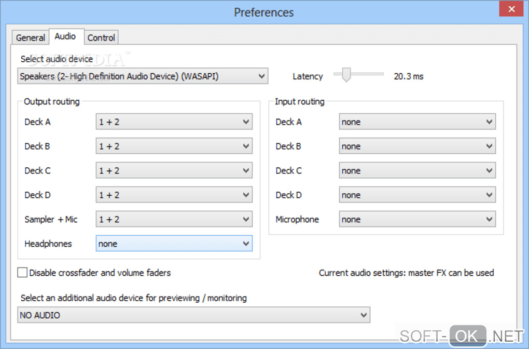The width and height of the screenshot is (529, 349).
Task: Switch to the General tab
Action: [x=31, y=37]
